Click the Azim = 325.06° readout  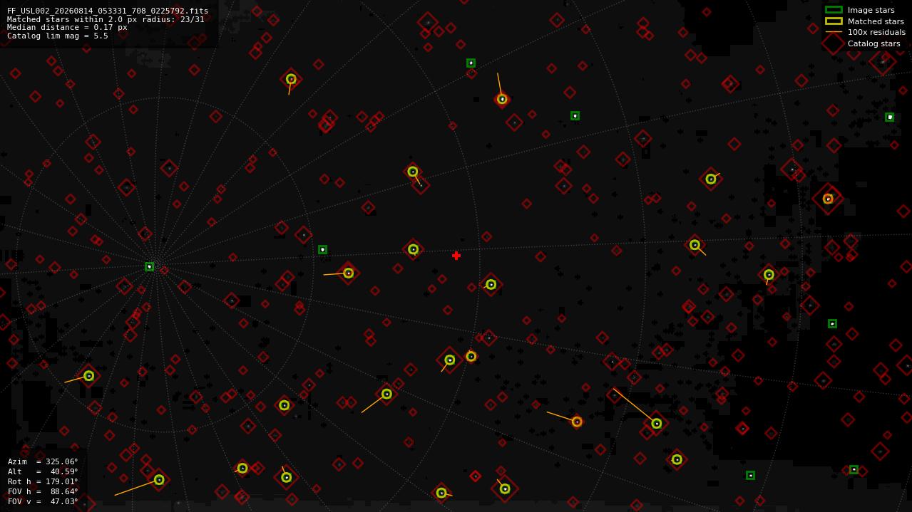(43, 461)
